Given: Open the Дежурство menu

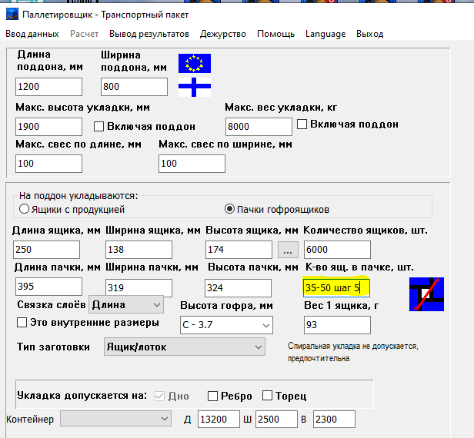Looking at the screenshot, I should 223,34.
